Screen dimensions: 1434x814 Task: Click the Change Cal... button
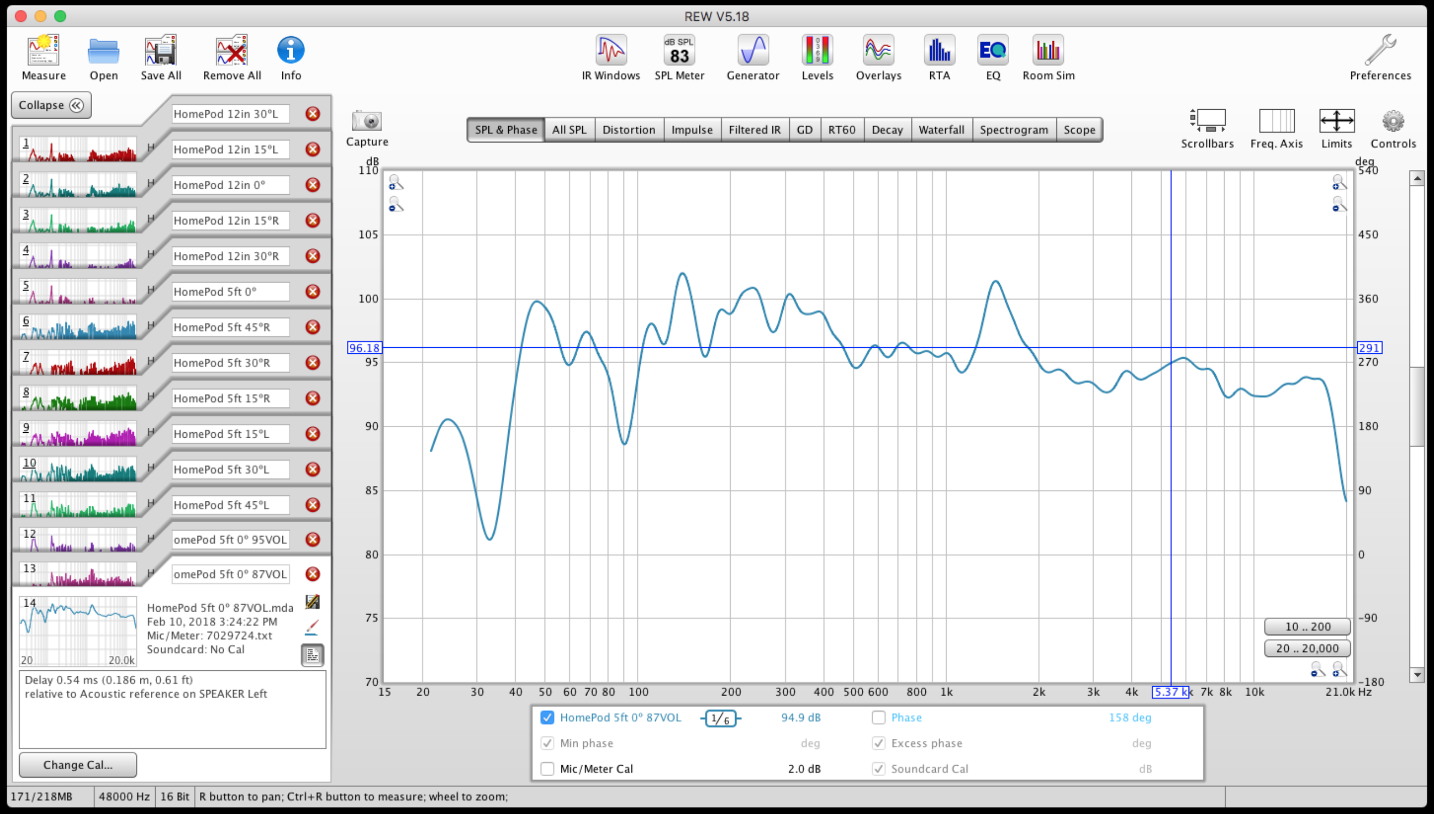click(78, 765)
